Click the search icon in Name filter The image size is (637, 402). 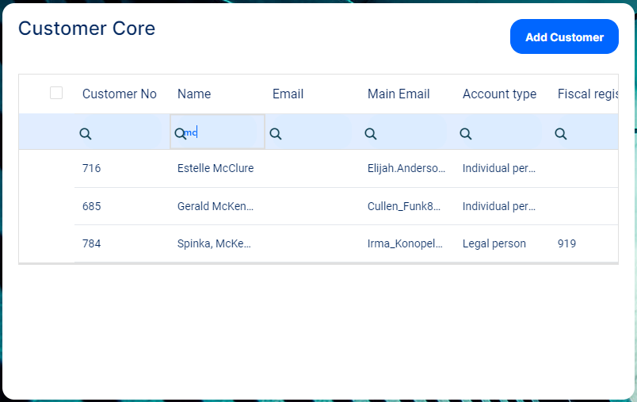[180, 133]
